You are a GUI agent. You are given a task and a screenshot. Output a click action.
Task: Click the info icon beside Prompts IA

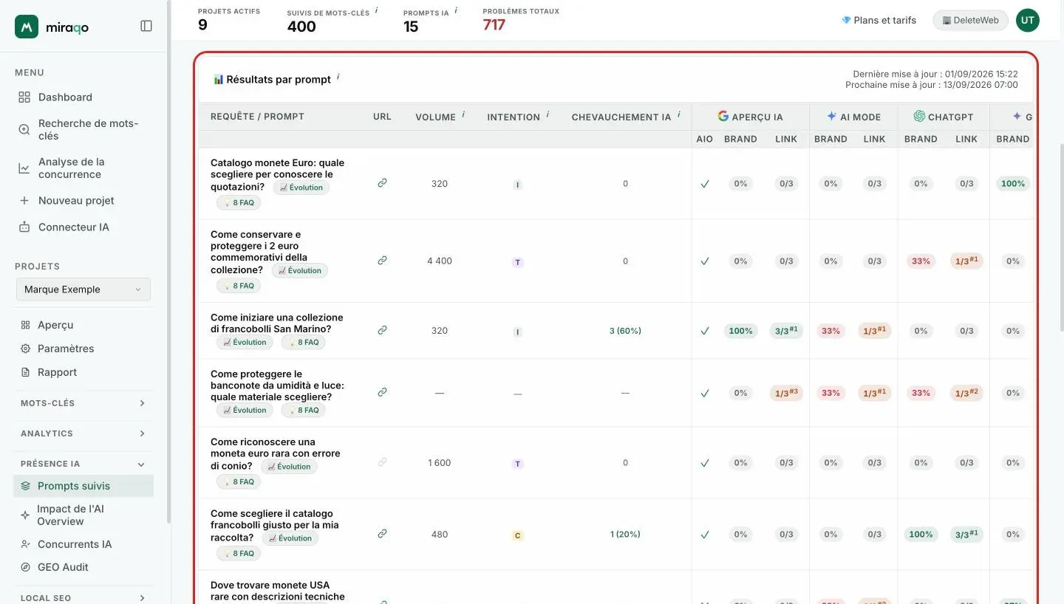coord(455,10)
